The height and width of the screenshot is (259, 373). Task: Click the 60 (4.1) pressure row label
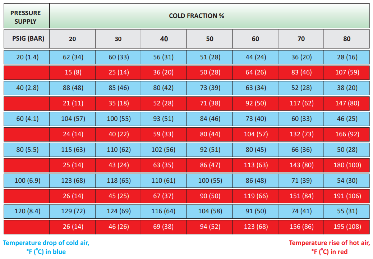pyautogui.click(x=26, y=119)
